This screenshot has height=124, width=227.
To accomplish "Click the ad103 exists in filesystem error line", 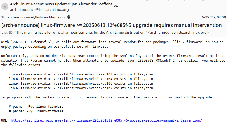I will (81, 74).
